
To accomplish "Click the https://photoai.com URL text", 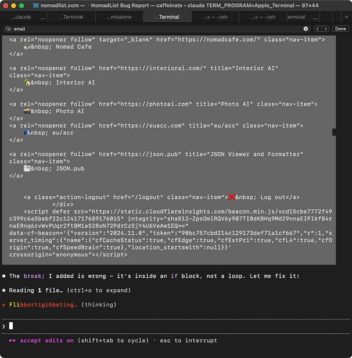I will (154, 104).
